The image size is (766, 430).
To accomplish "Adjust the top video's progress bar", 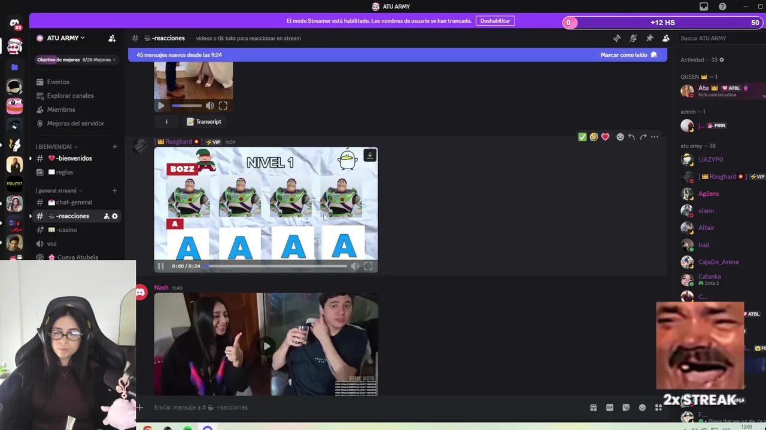I will pos(187,106).
